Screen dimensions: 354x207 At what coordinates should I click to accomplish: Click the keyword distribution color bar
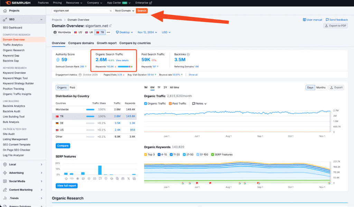125,66
